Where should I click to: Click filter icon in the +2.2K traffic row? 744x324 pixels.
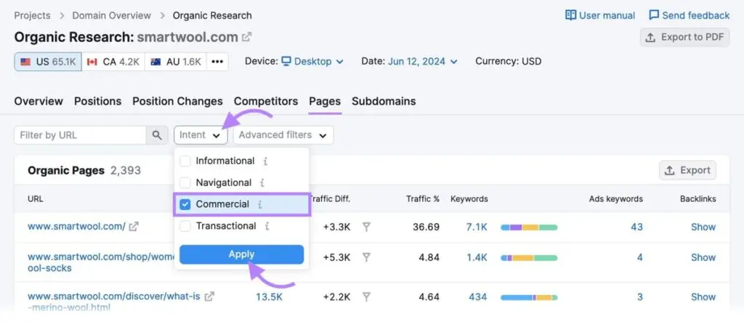(x=366, y=296)
